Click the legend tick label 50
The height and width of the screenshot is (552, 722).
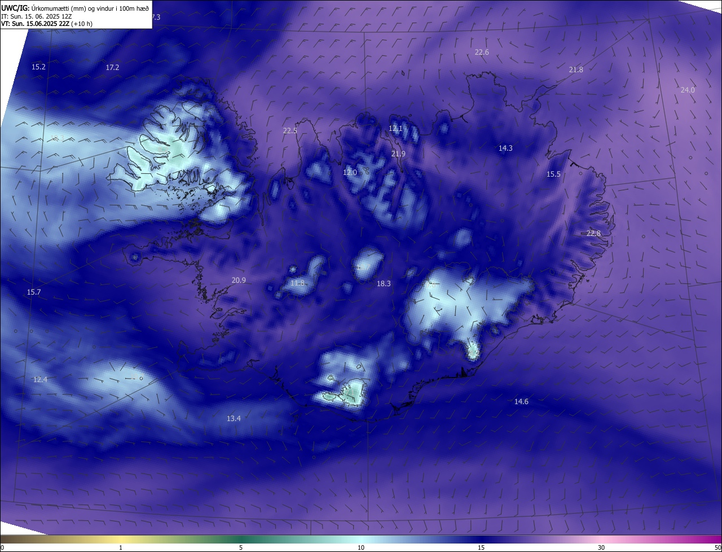point(717,548)
